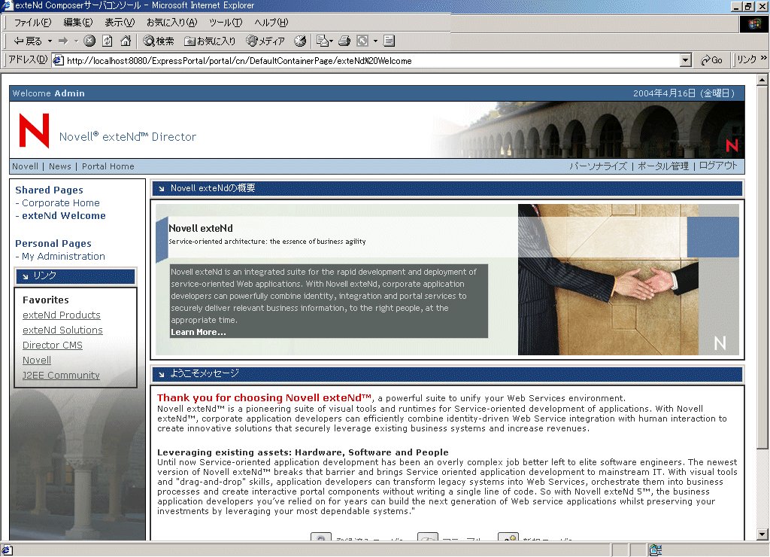
Task: Click the grey square icon right of printer
Action: tap(362, 41)
